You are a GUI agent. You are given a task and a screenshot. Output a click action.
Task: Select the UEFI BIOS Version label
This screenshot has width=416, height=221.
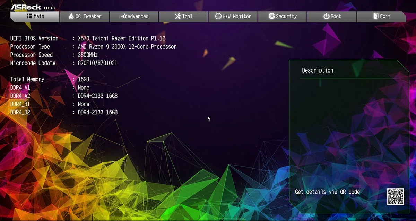[x=34, y=38]
